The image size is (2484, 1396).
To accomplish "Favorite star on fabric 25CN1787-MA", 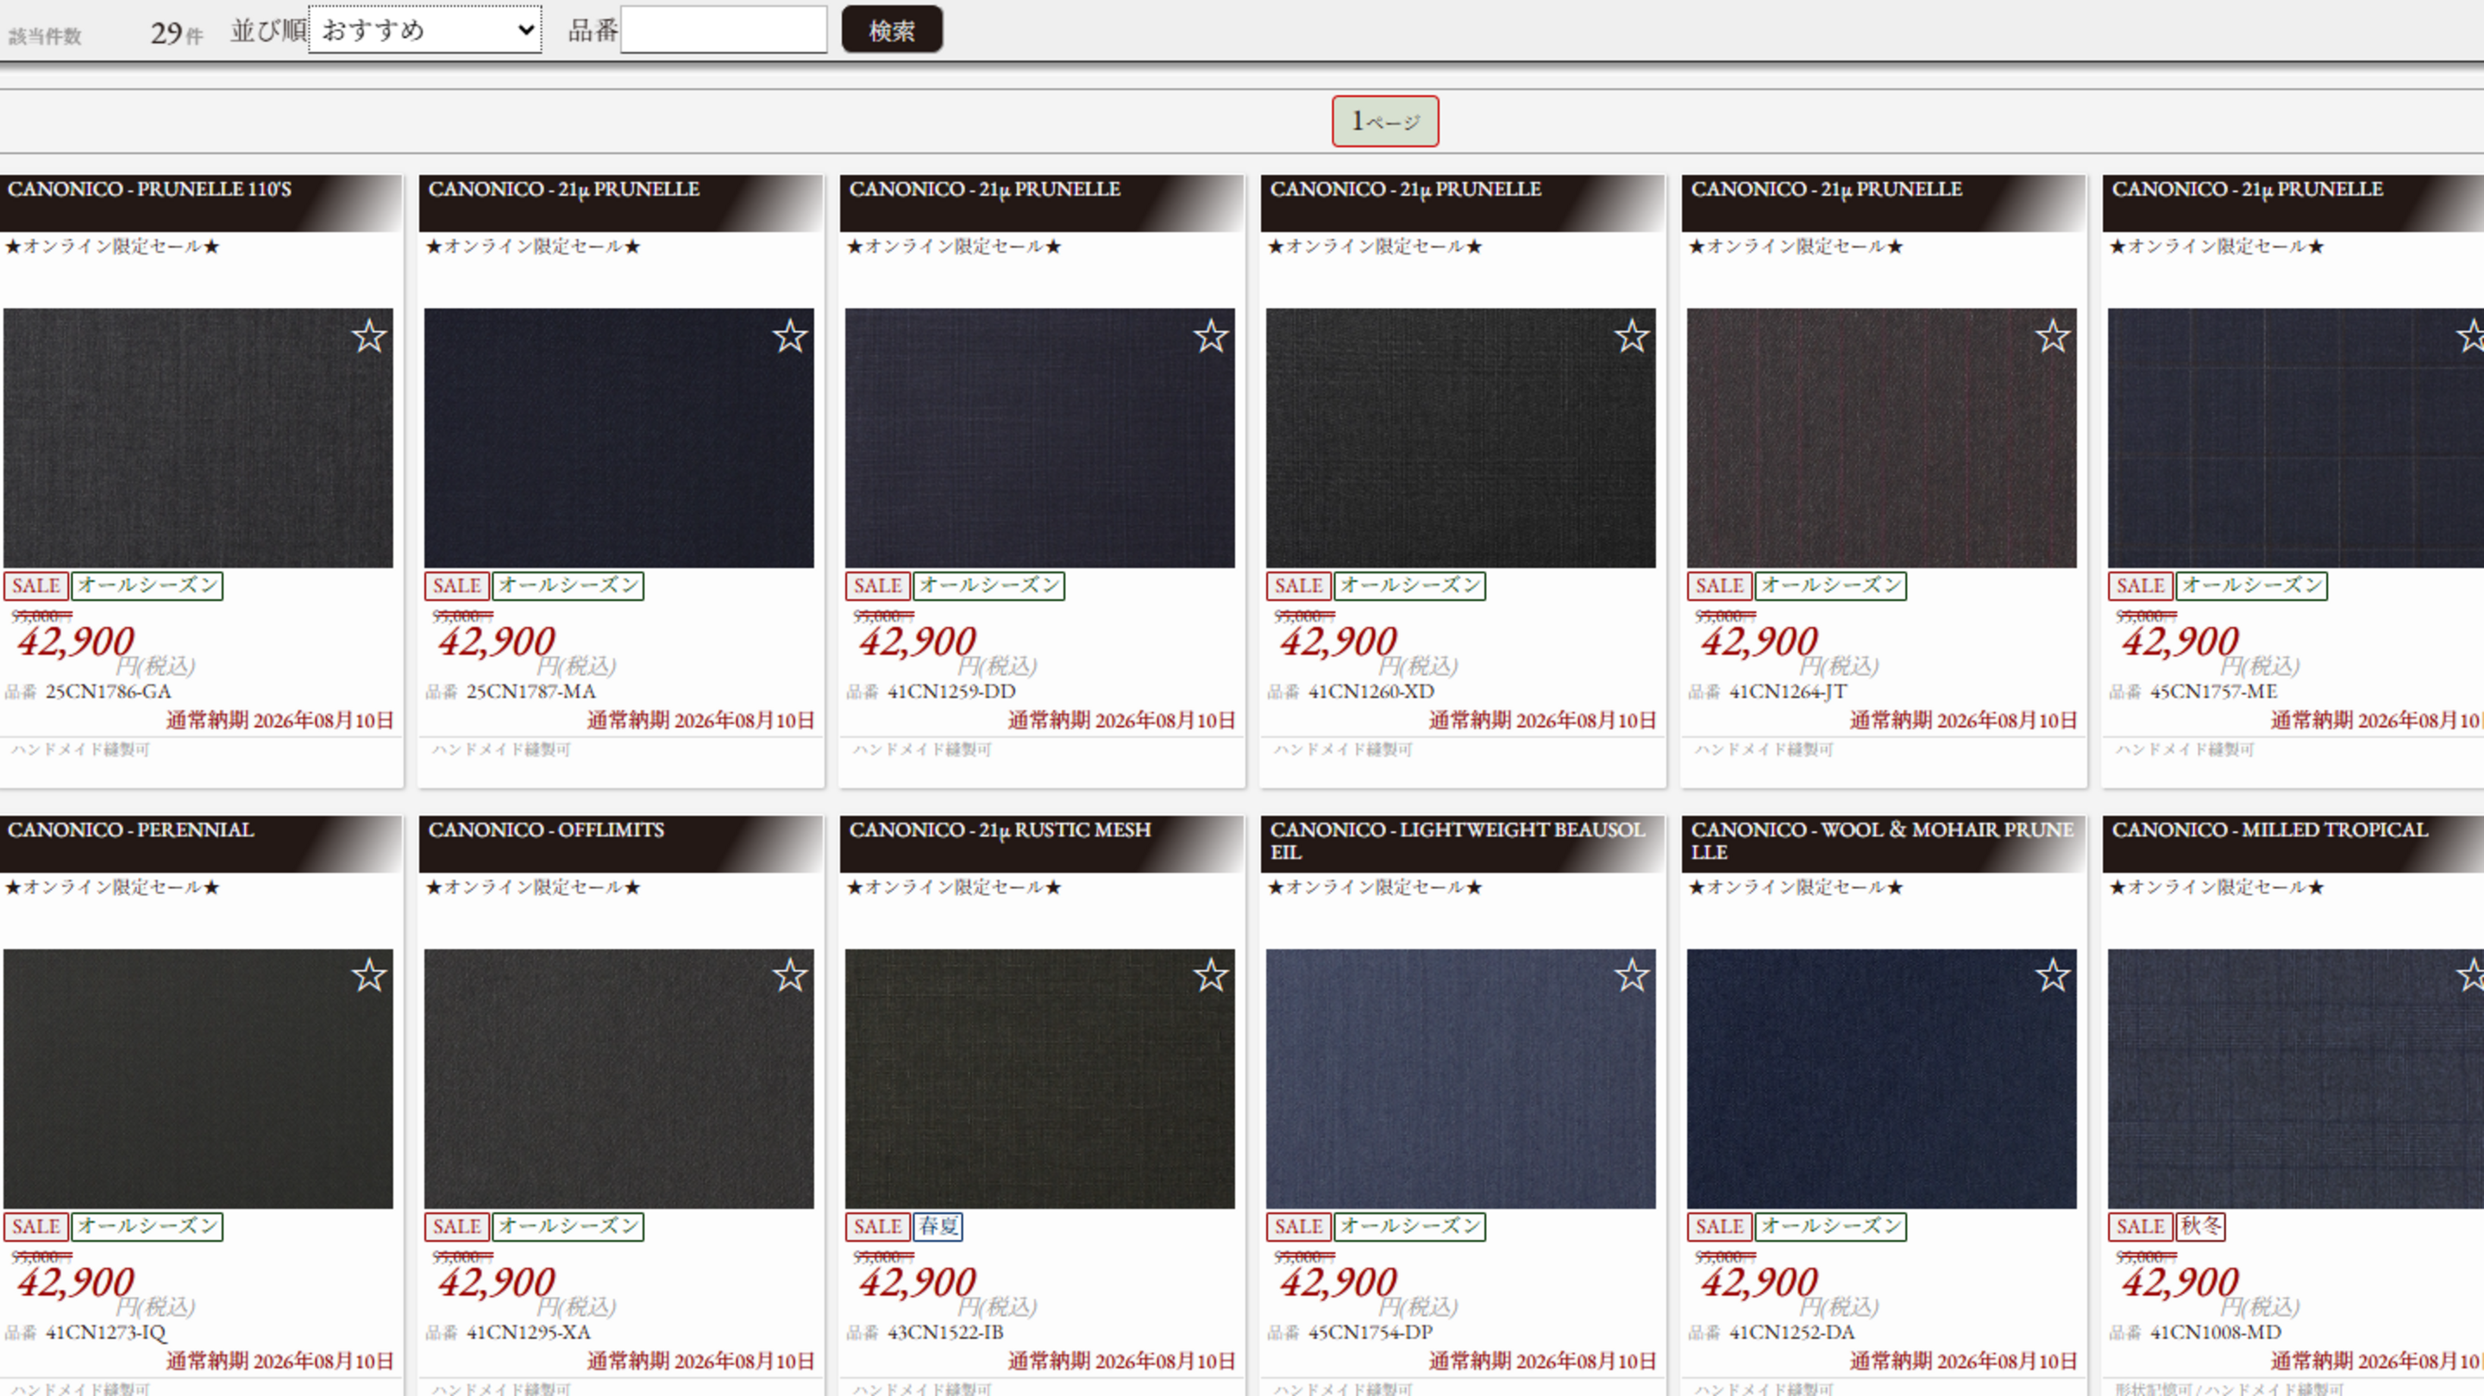I will (790, 336).
